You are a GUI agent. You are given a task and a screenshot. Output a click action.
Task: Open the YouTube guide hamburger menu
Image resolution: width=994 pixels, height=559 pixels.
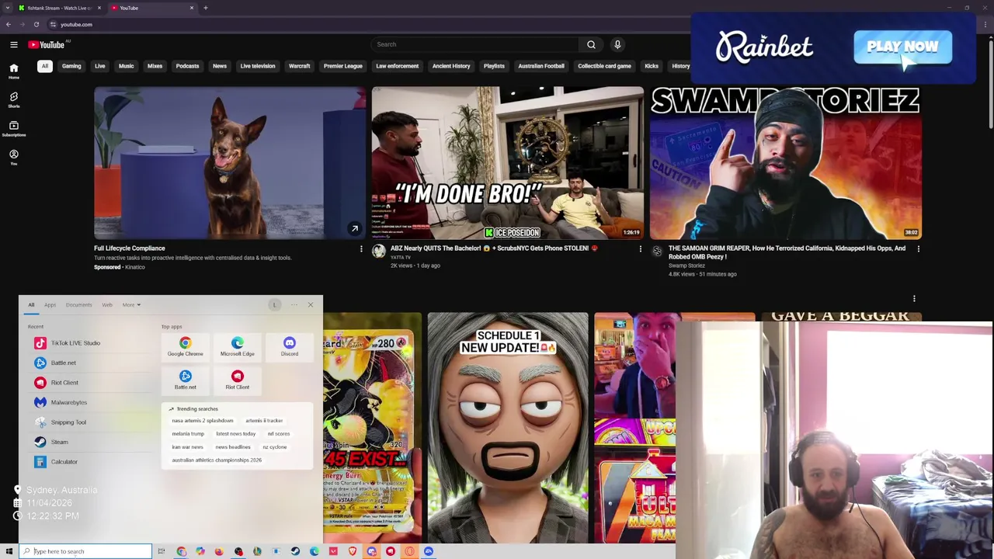(13, 44)
